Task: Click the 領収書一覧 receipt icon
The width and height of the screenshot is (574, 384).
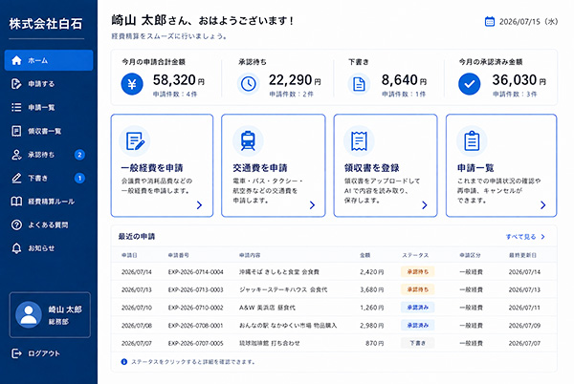Action: click(16, 131)
